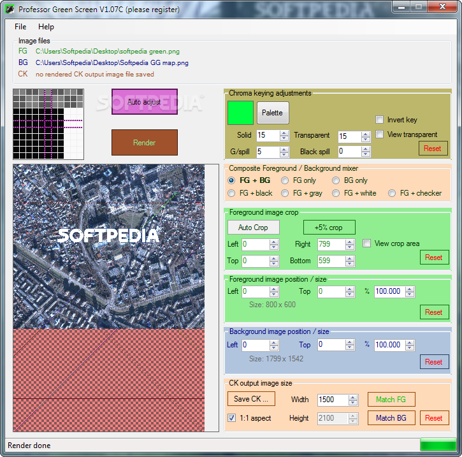Click the application icon in title bar
The image size is (462, 457).
(x=10, y=9)
